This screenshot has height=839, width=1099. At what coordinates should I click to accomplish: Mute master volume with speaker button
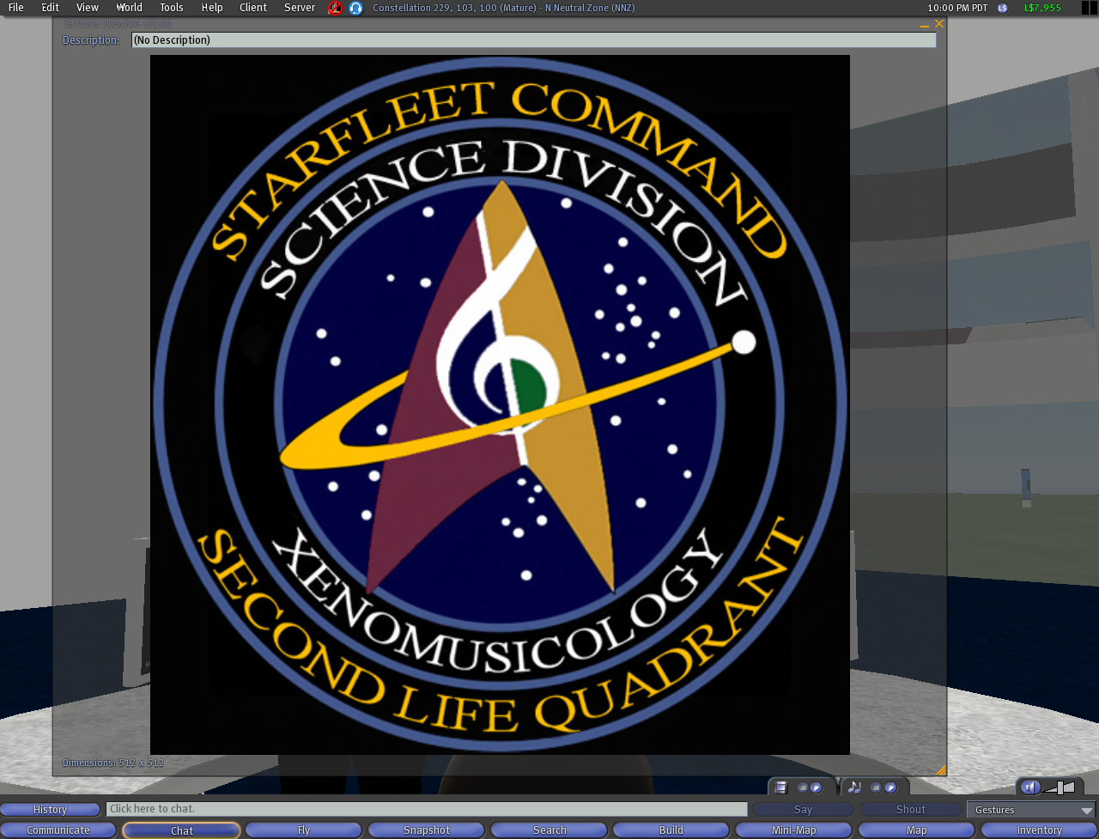pyautogui.click(x=1031, y=787)
